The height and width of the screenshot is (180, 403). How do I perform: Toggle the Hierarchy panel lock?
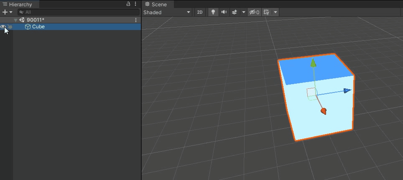(128, 4)
